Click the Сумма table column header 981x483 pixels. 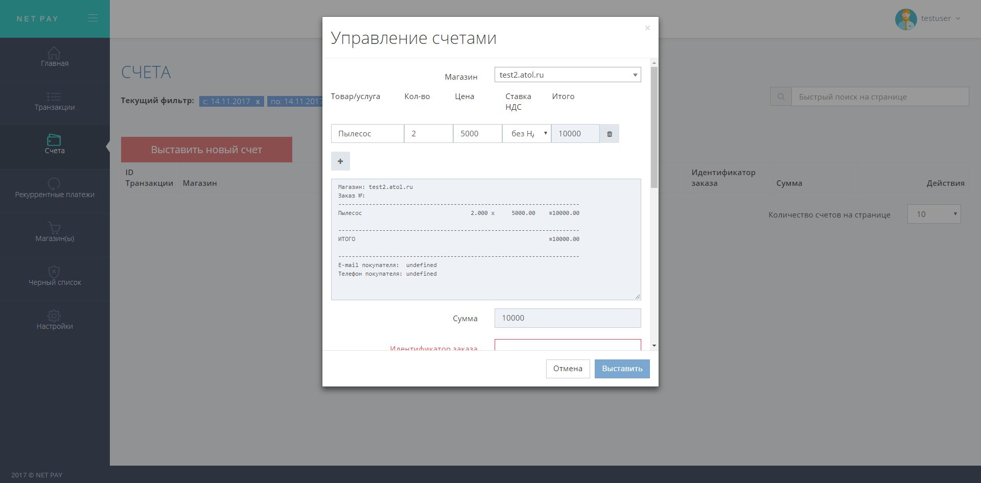click(789, 183)
